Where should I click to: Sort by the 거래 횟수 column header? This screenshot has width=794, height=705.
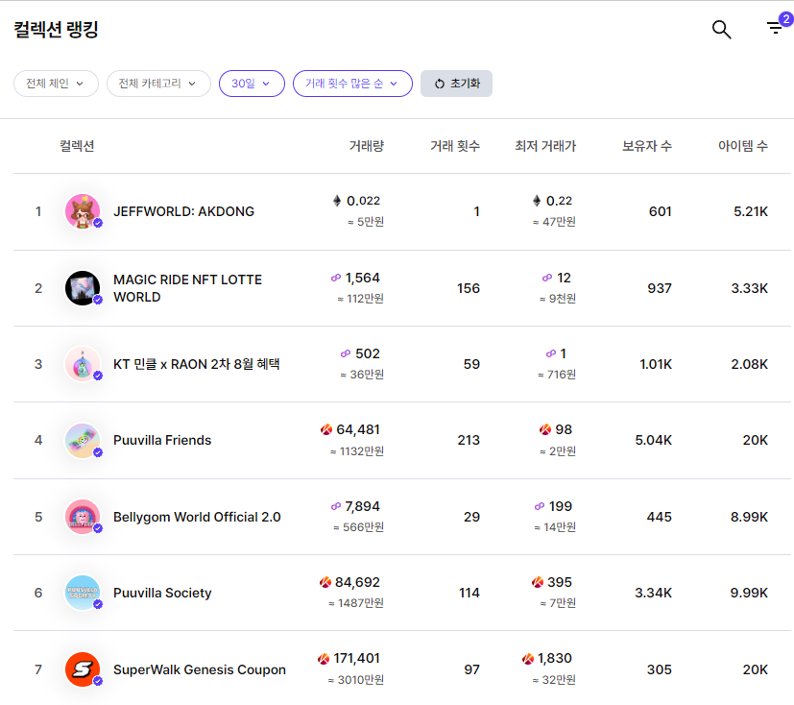[x=455, y=146]
